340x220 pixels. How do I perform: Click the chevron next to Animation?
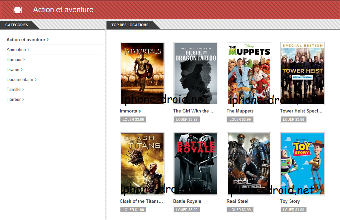(x=28, y=50)
